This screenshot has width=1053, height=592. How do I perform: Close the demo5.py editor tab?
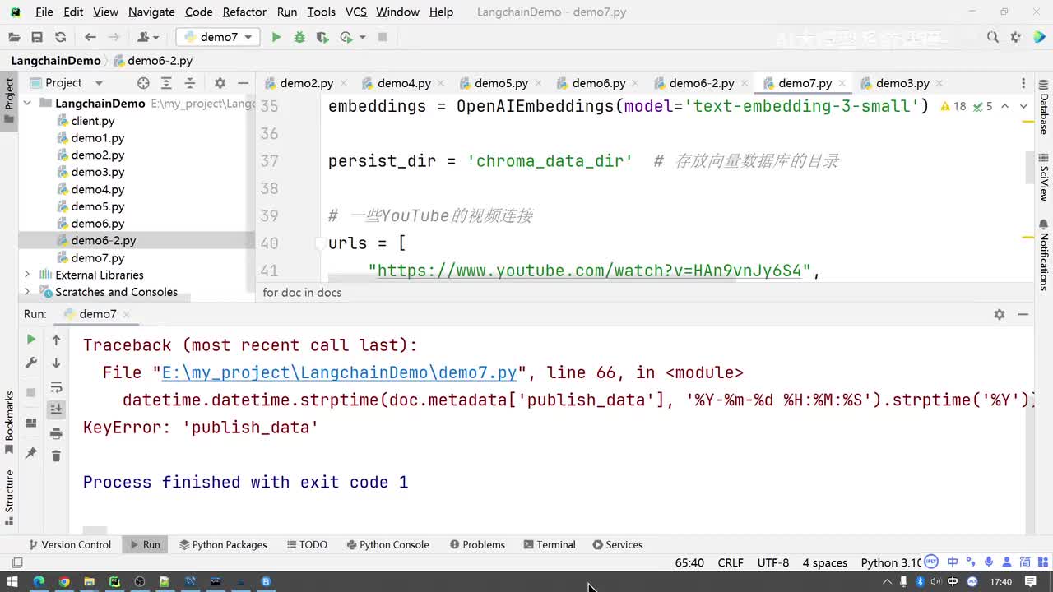pyautogui.click(x=538, y=83)
